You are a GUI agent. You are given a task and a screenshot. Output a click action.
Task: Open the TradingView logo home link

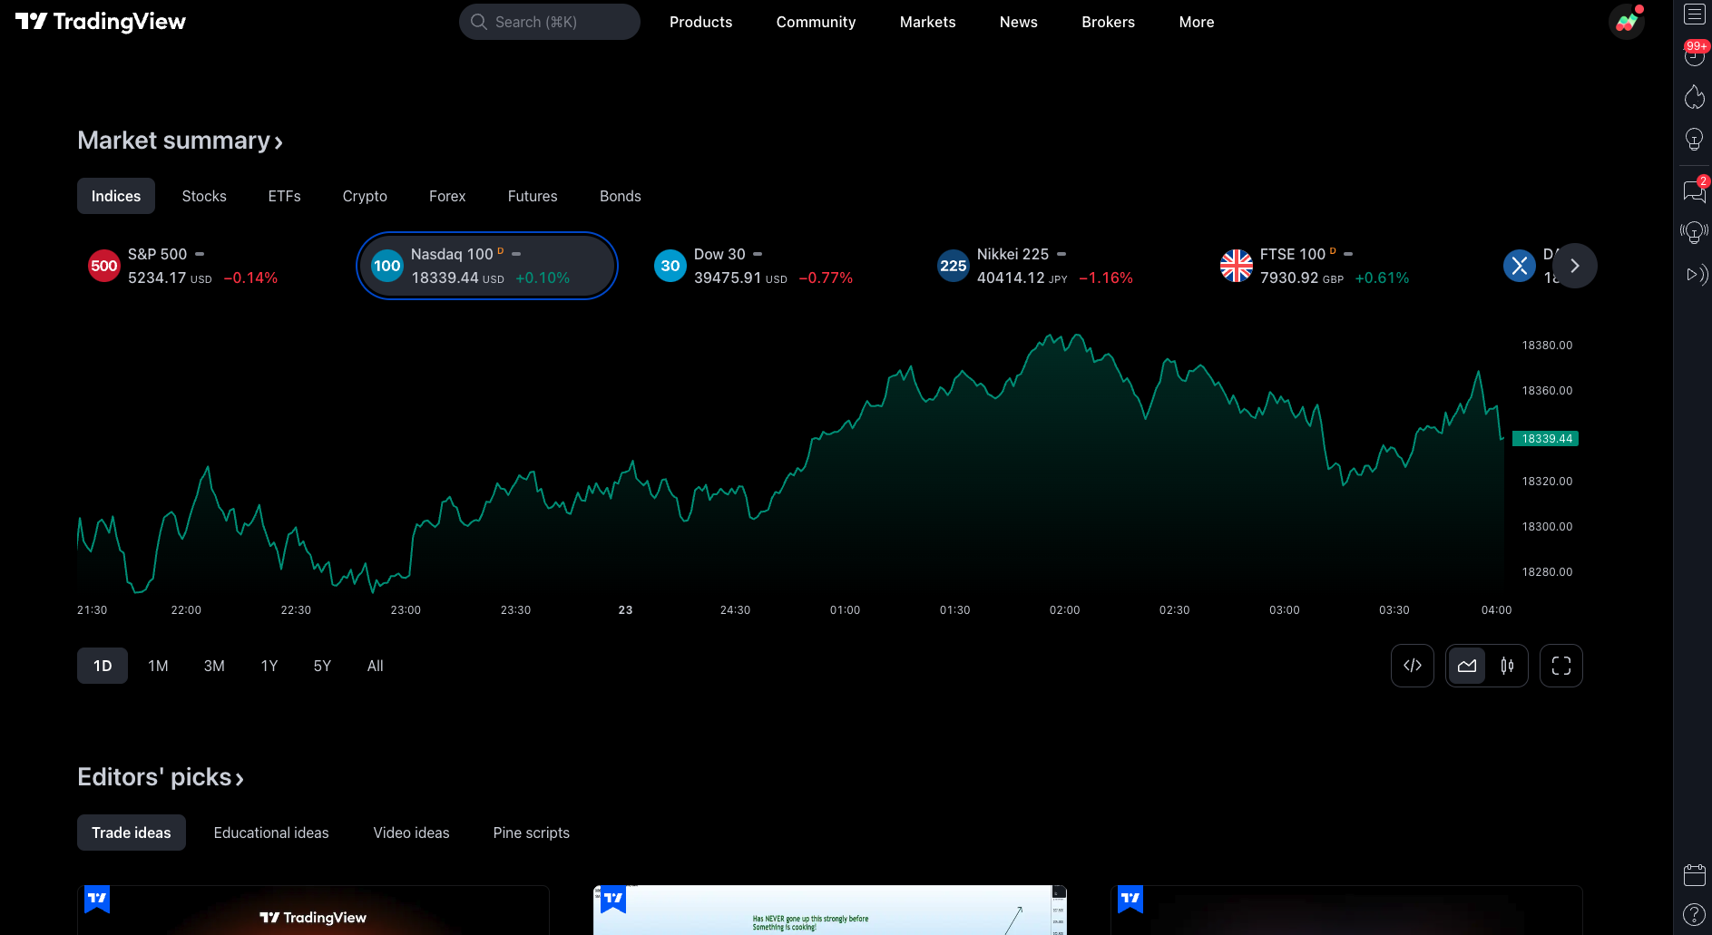point(101,22)
